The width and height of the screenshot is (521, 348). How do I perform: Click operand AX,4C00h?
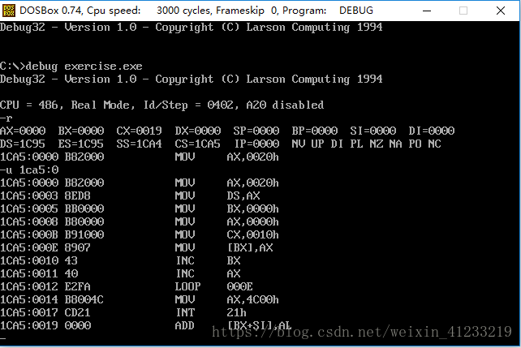click(253, 299)
